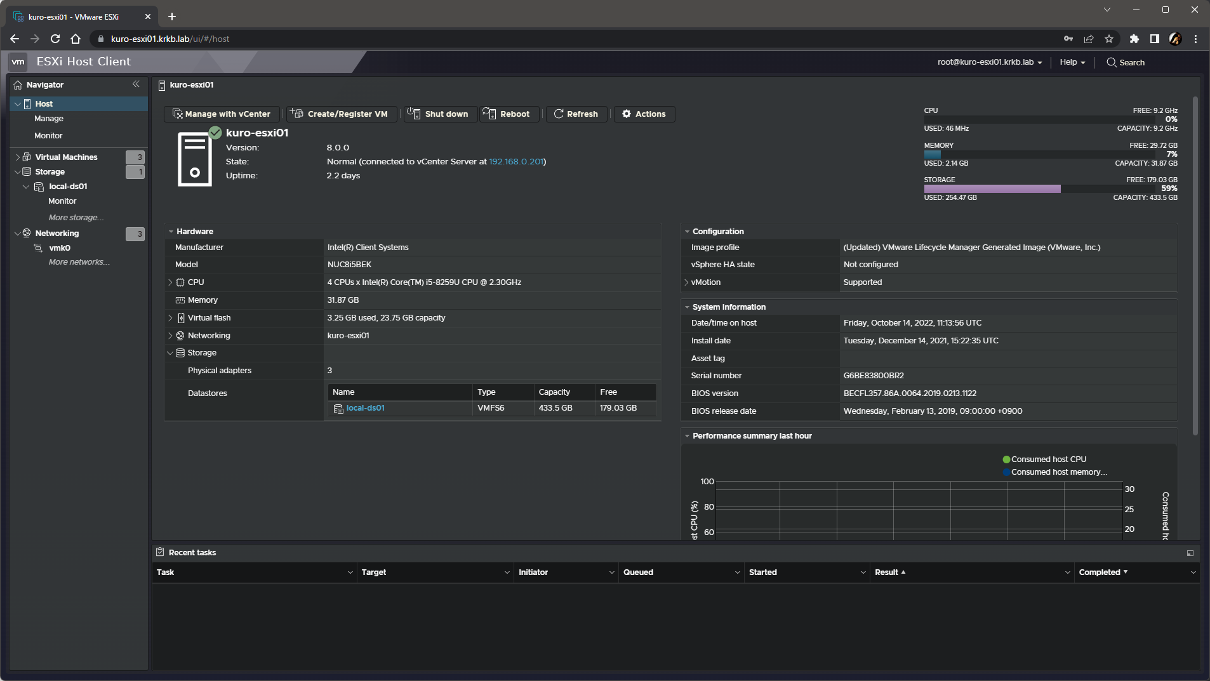Collapse the Host section in Navigator
This screenshot has height=681, width=1210.
coord(18,103)
